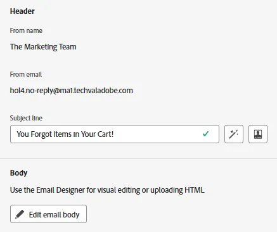Select the from email address hol4.no-reply@ma1.techvaladobe.com

[72, 91]
